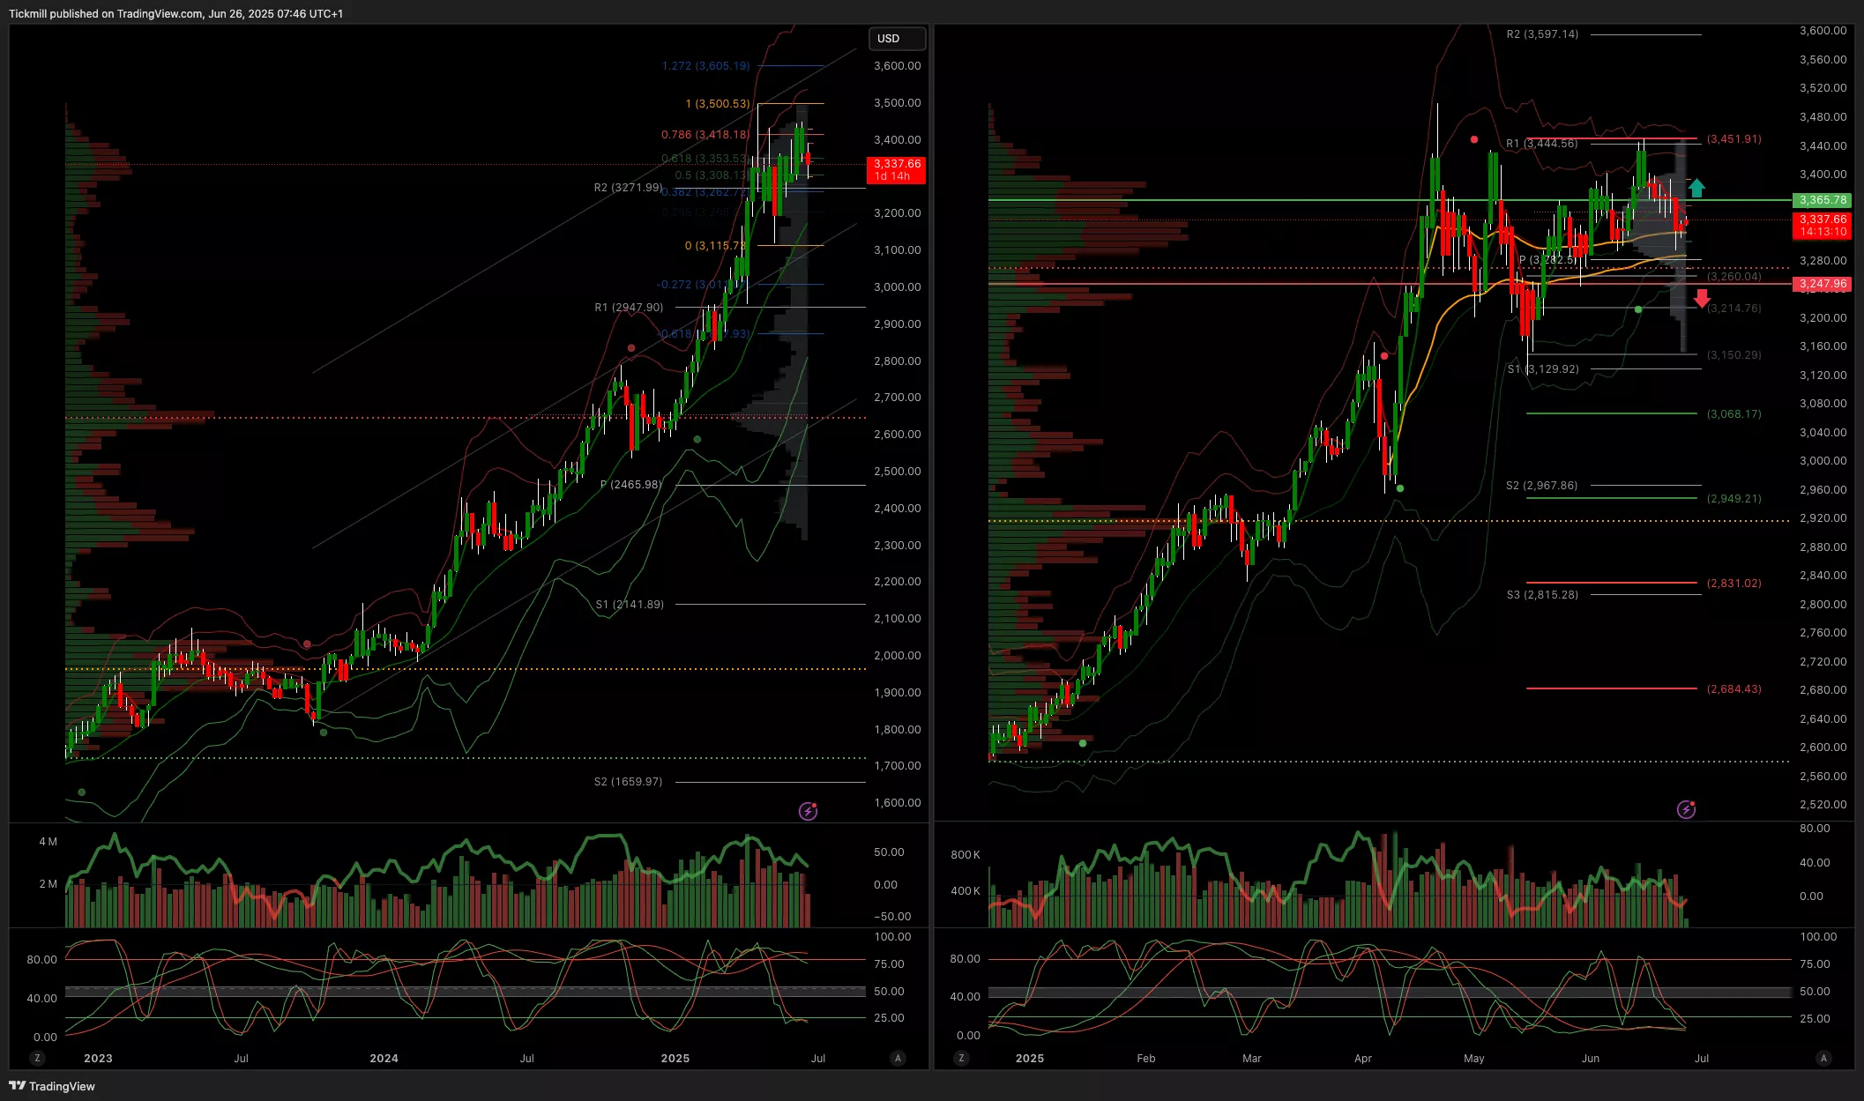Click the red 3,247.96 price label
The width and height of the screenshot is (1864, 1101).
point(1823,284)
